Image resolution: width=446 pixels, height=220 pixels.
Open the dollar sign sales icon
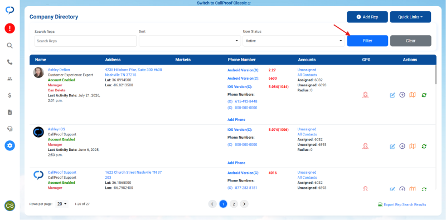coord(10,95)
